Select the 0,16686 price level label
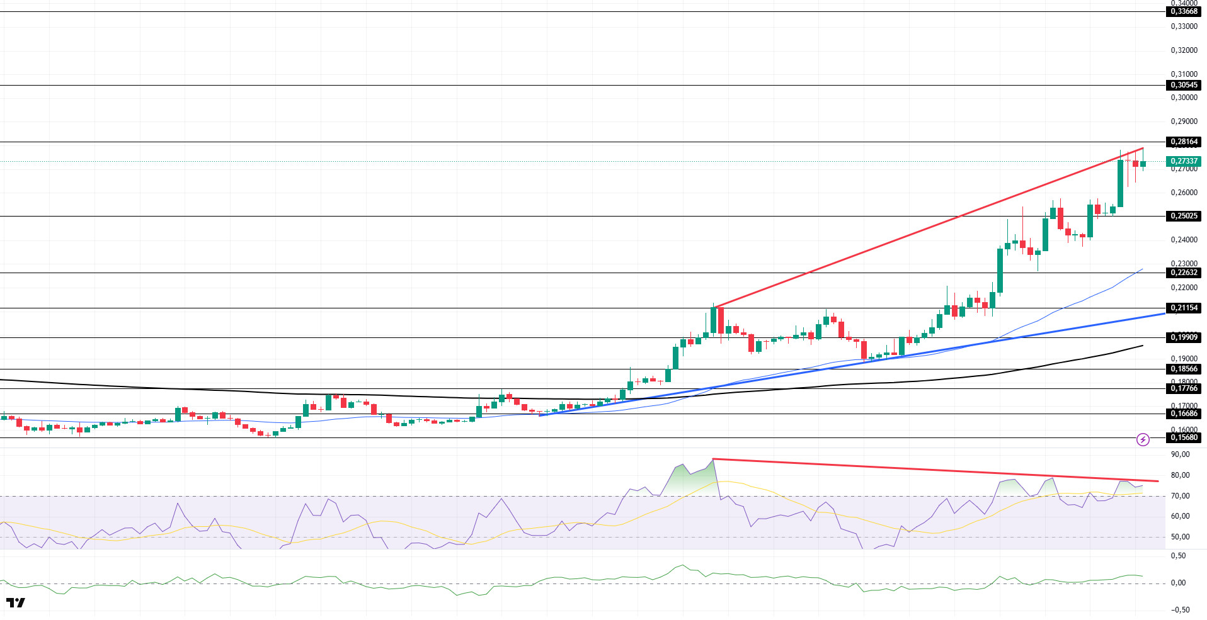This screenshot has height=620, width=1207. point(1184,414)
